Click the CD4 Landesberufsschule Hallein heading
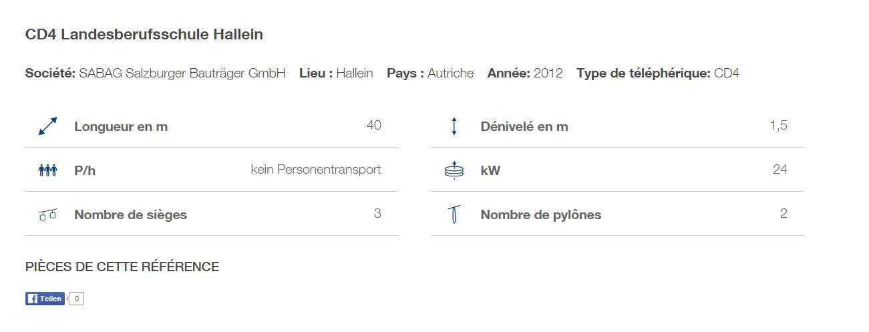This screenshot has width=869, height=332. coord(144,35)
